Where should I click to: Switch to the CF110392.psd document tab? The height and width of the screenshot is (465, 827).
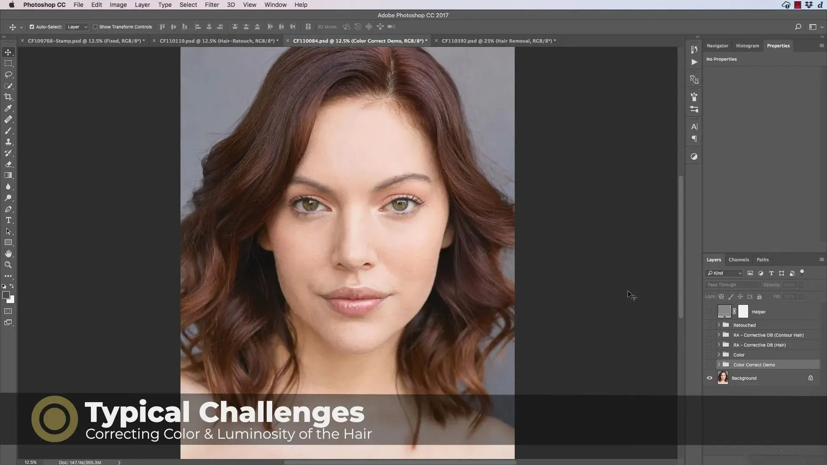pyautogui.click(x=498, y=41)
